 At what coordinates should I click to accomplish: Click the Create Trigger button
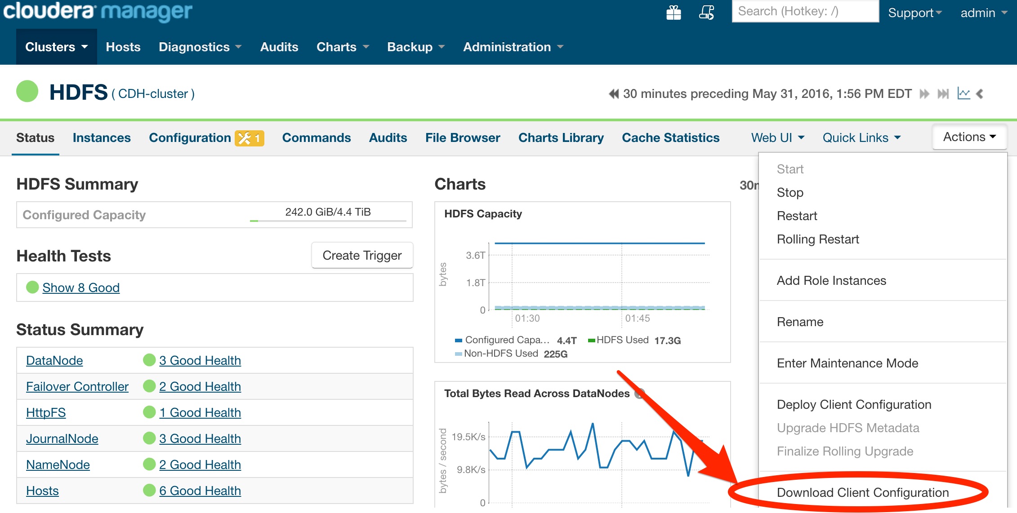[x=362, y=255]
